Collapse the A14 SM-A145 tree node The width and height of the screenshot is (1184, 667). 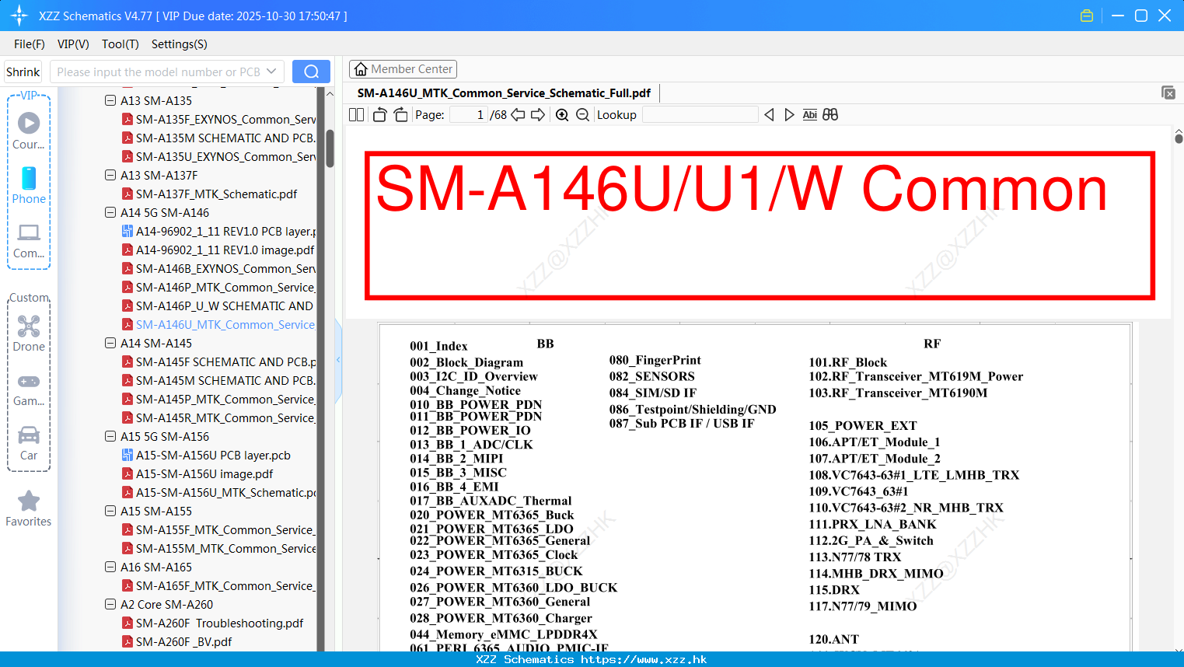(x=110, y=343)
